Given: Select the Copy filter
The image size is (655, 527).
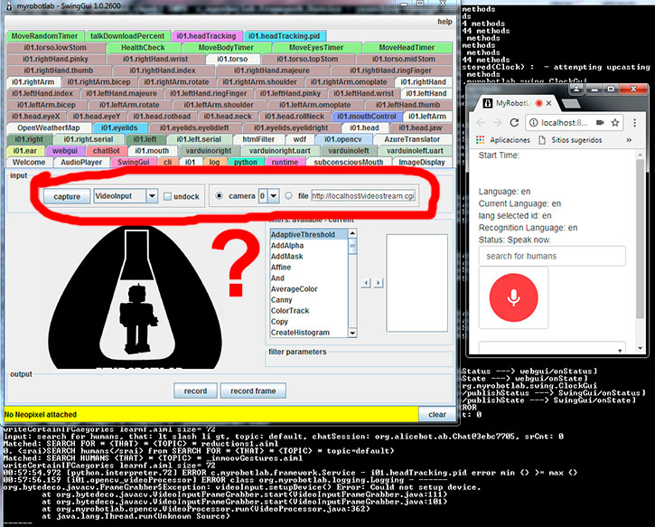Looking at the screenshot, I should pyautogui.click(x=309, y=322).
